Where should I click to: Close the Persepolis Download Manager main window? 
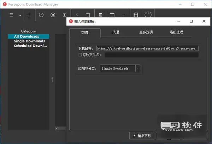click(x=205, y=4)
